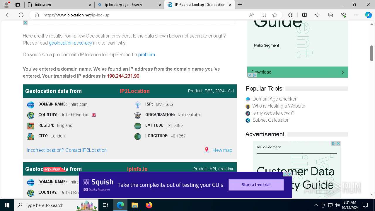This screenshot has height=211, width=375.
Task: Add page to favorites star icon
Action: point(275,15)
